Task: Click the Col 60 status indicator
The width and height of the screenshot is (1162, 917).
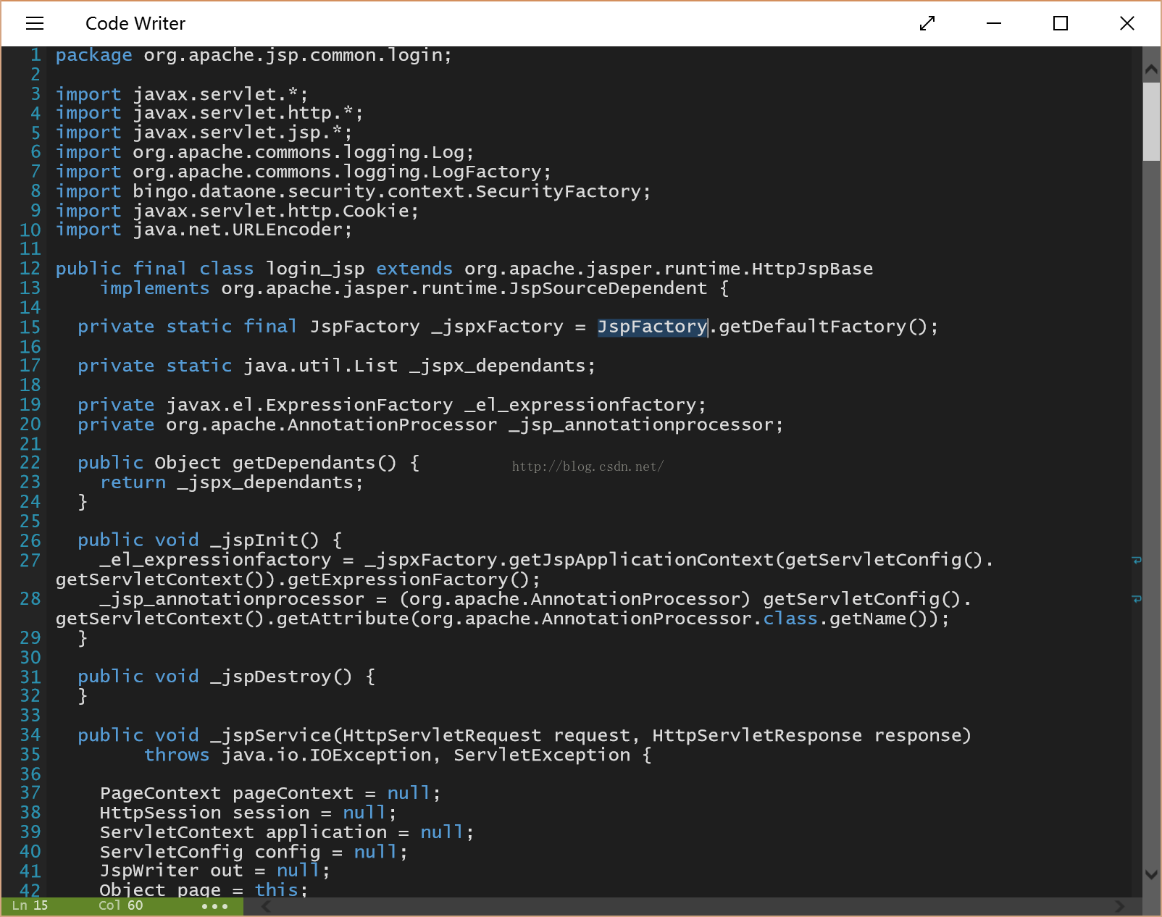Action: (x=120, y=905)
